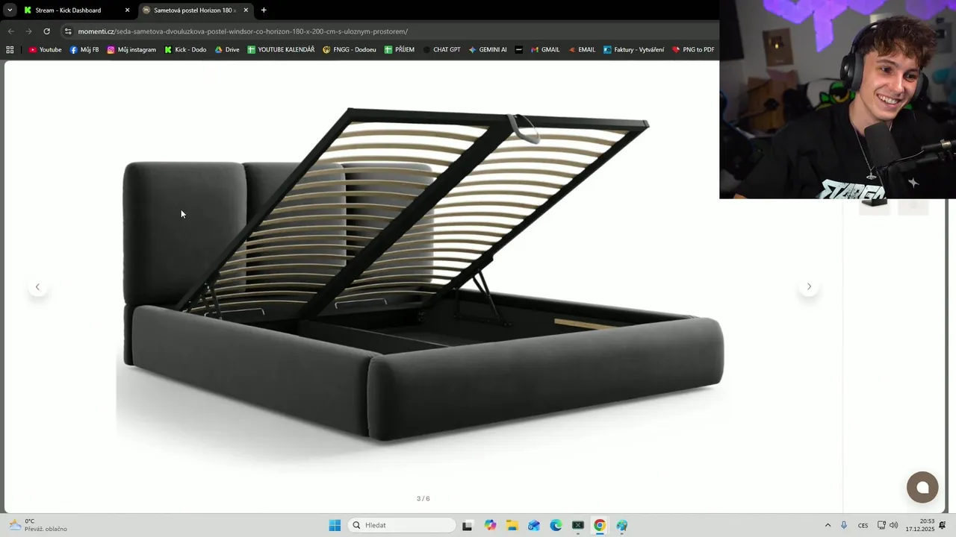
Task: Open the weather widget showing 0°C
Action: coord(37,525)
